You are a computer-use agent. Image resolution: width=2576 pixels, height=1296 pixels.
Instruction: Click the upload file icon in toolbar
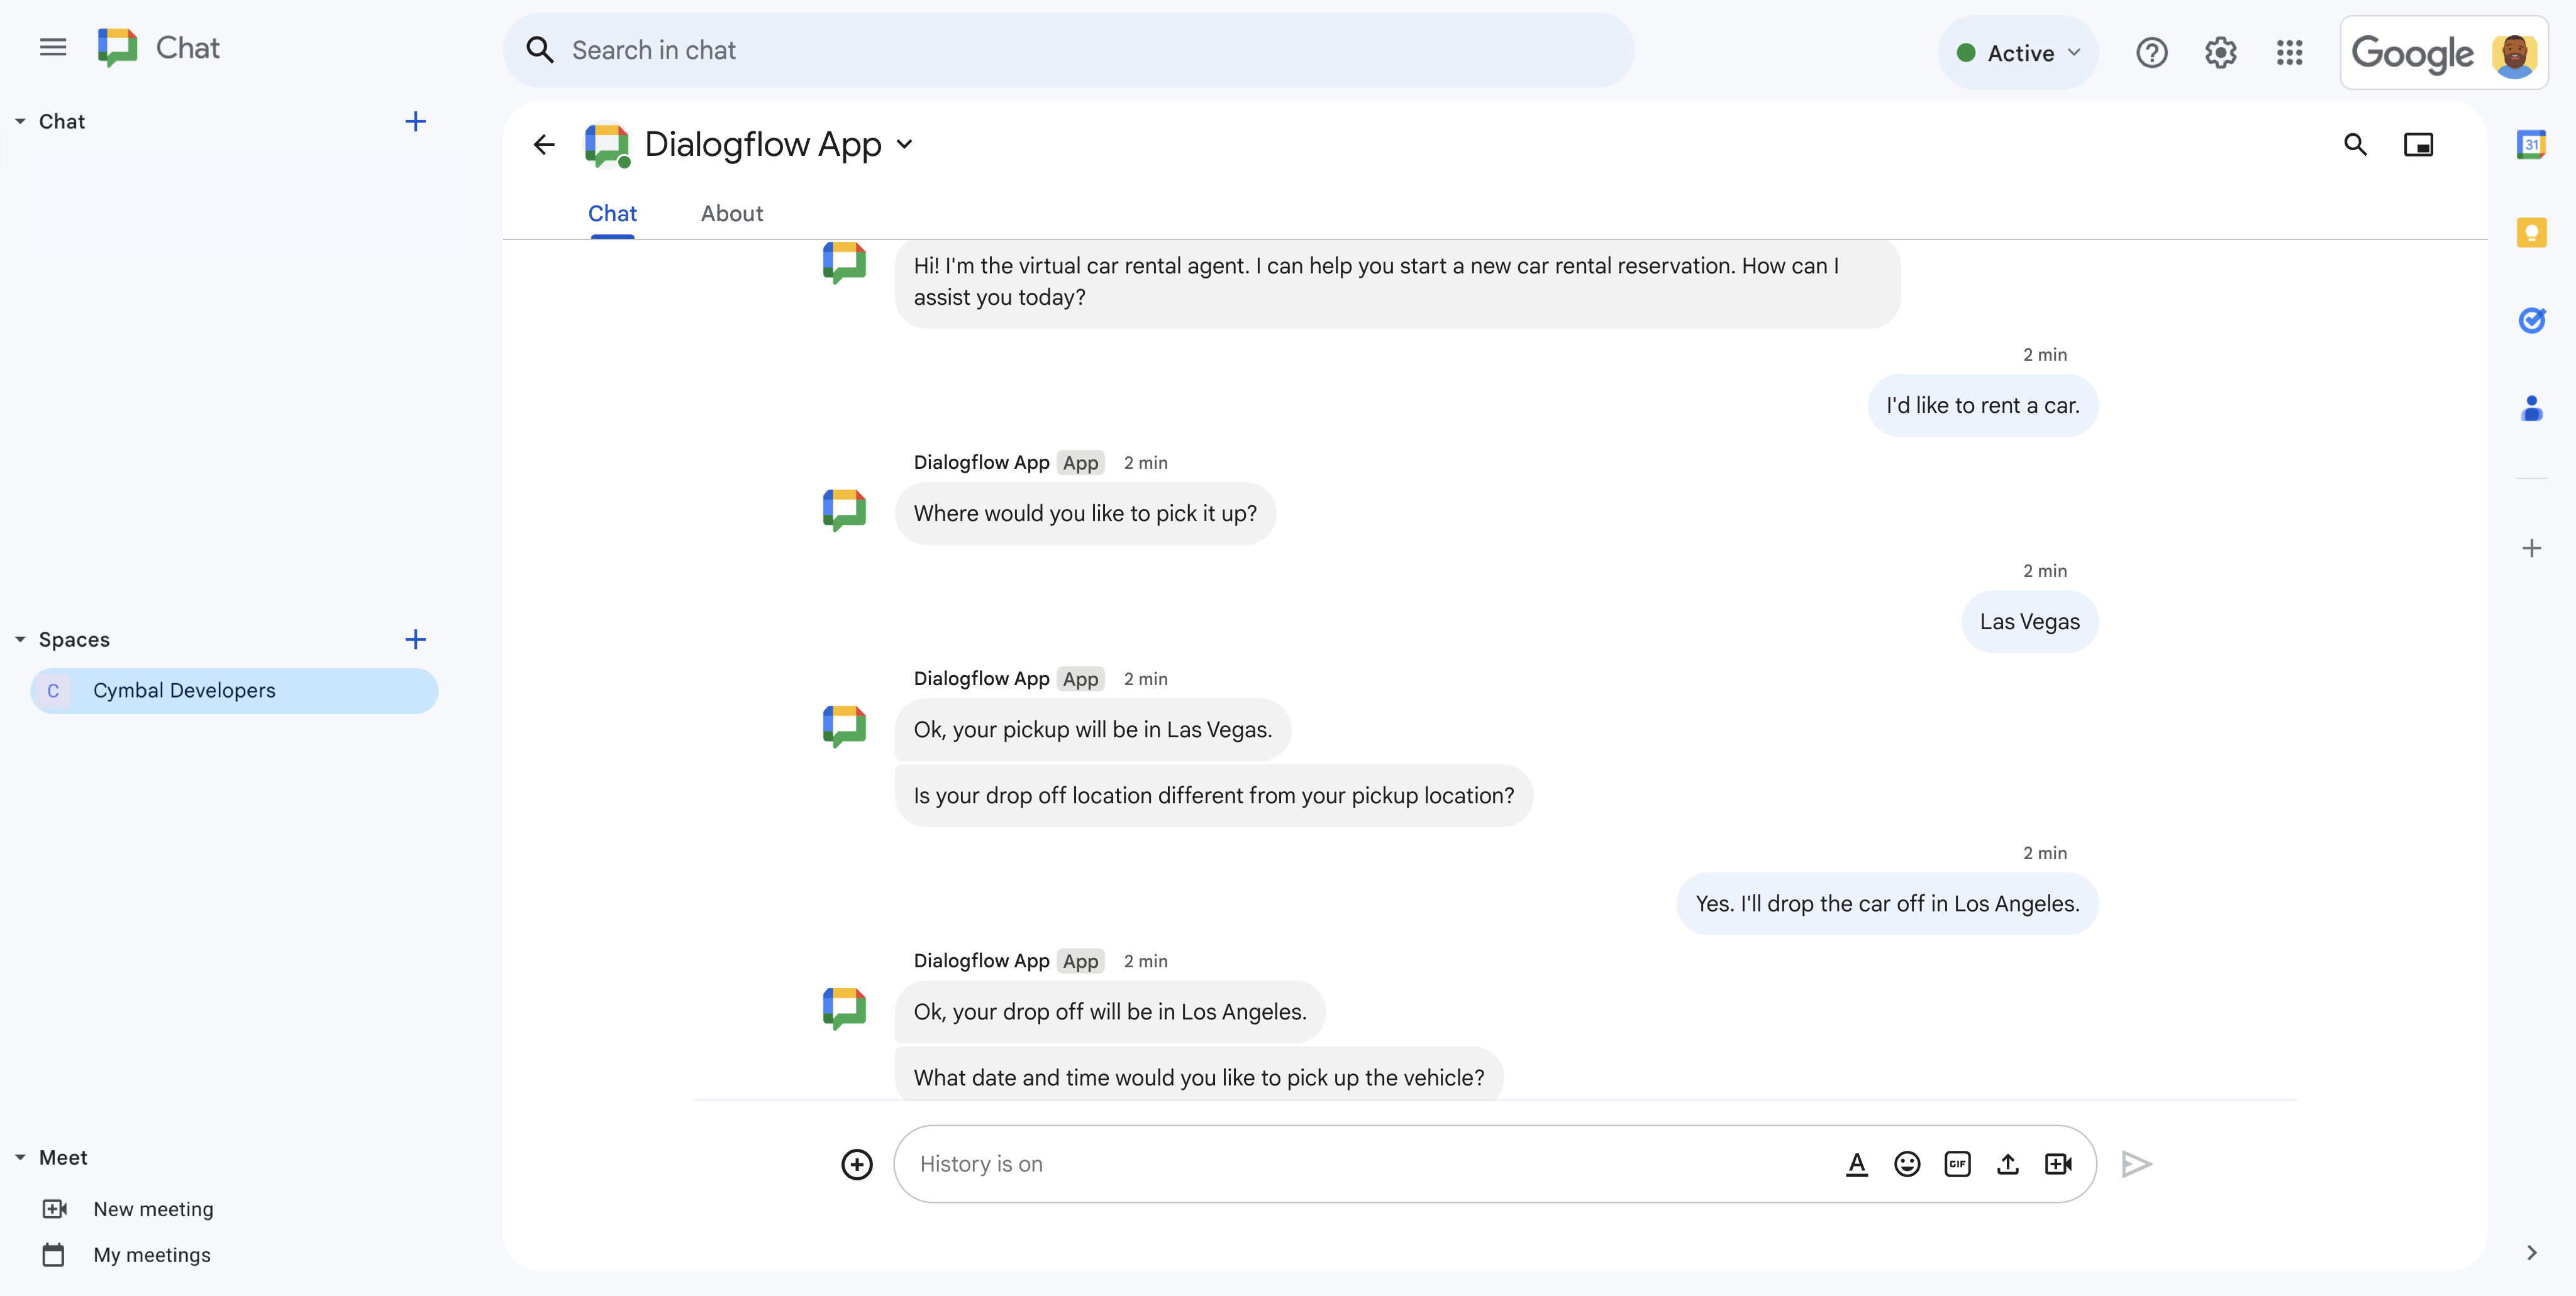pos(2007,1164)
